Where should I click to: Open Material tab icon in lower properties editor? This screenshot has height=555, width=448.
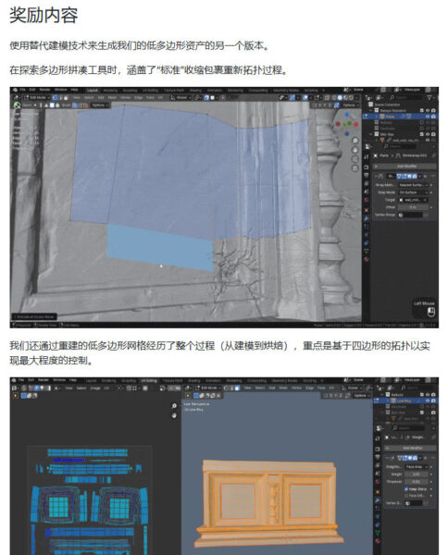378,541
